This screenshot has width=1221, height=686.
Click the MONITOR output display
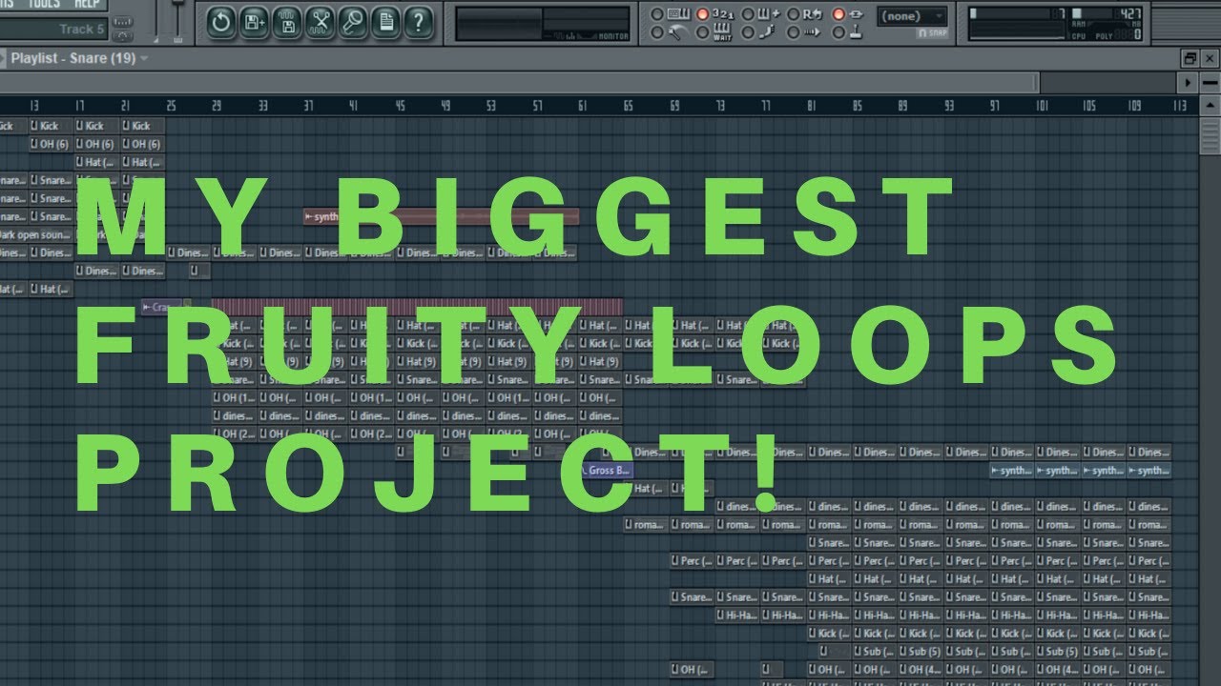point(543,24)
